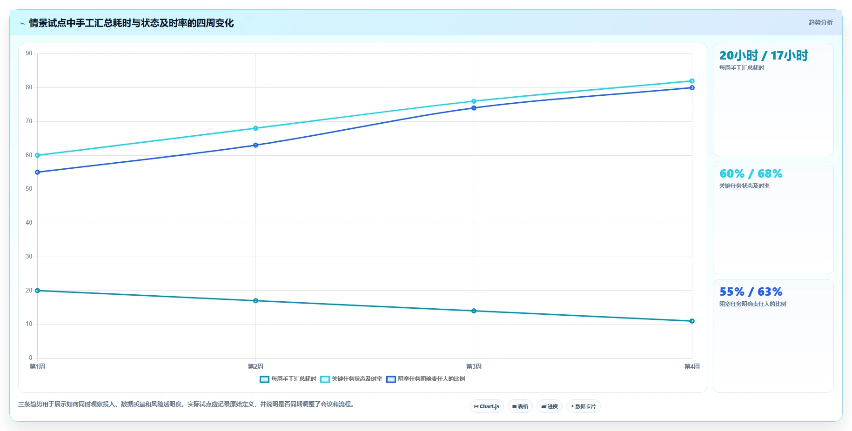Select the Chart.js chip
Screen dimensions: 852x431
487,406
